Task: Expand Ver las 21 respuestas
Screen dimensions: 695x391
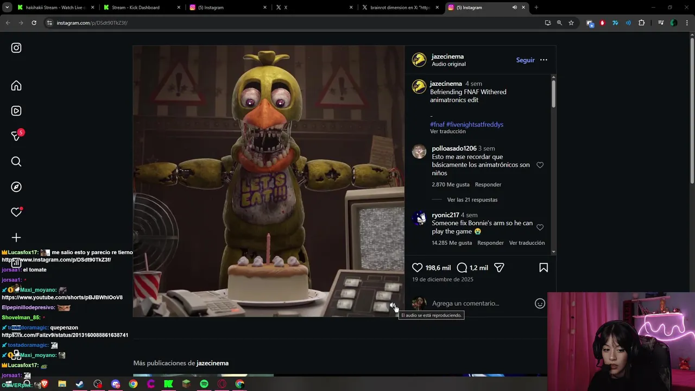Action: click(472, 200)
